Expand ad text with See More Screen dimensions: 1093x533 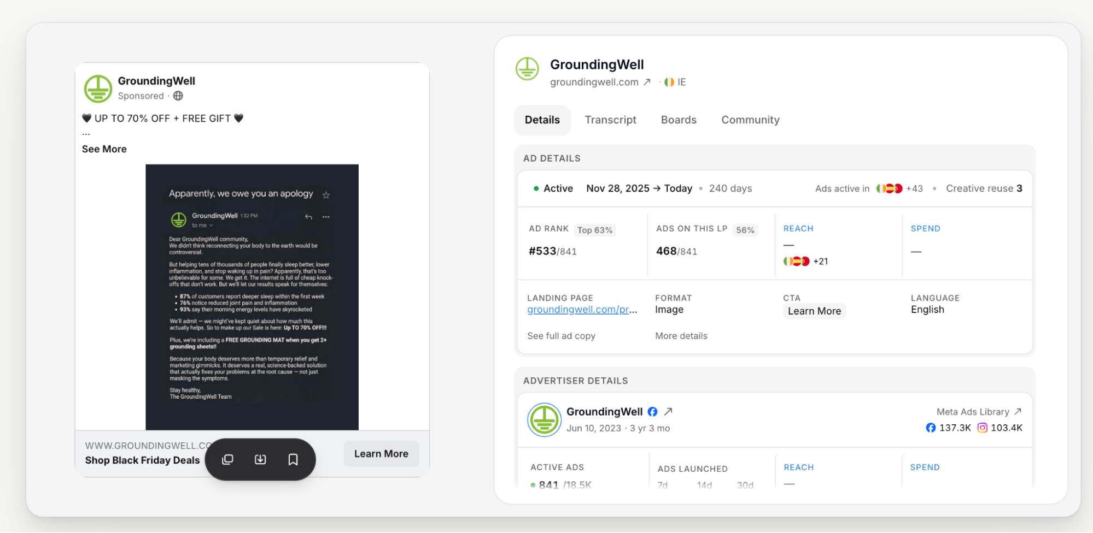coord(104,149)
